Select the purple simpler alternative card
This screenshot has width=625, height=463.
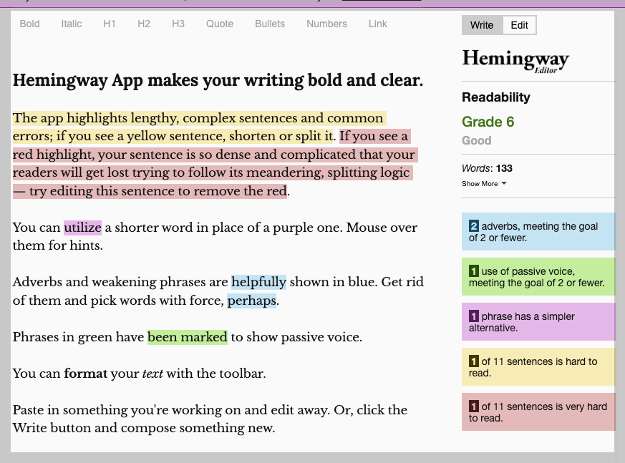(x=538, y=321)
